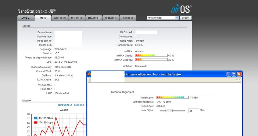Switch to the MAIN tab
258x136 pixels.
click(x=43, y=18)
